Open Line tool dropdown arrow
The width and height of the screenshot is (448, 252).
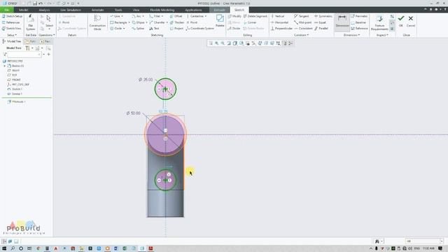tap(122, 16)
